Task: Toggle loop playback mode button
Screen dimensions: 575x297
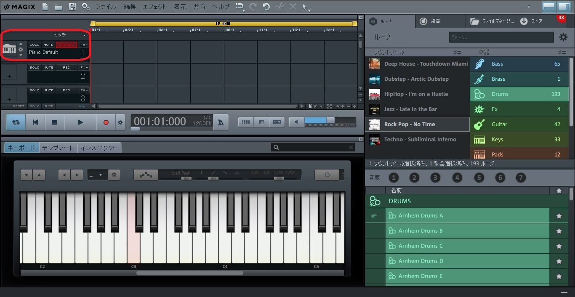Action: [x=16, y=122]
